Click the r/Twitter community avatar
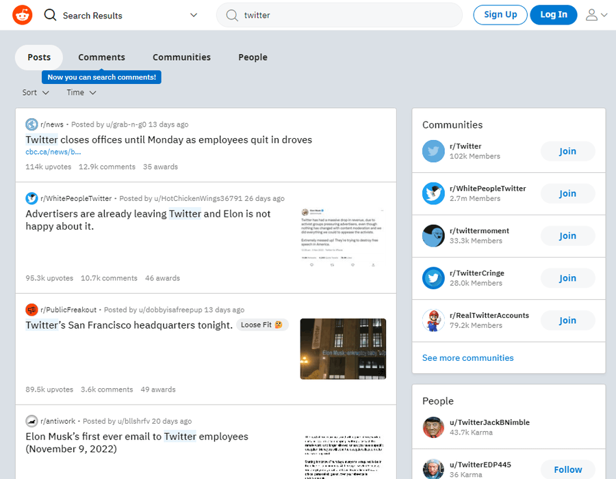 433,151
